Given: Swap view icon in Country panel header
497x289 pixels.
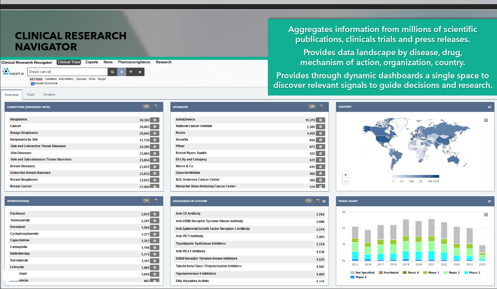Looking at the screenshot, I should (489, 107).
